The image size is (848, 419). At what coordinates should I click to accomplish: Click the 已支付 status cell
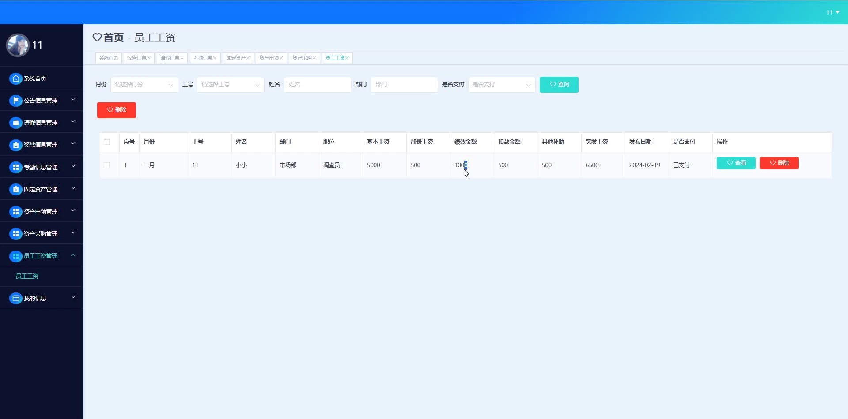pos(681,165)
